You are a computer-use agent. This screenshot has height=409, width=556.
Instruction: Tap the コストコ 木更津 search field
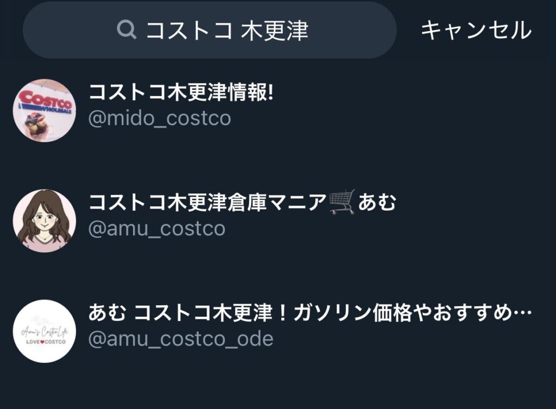(x=210, y=30)
